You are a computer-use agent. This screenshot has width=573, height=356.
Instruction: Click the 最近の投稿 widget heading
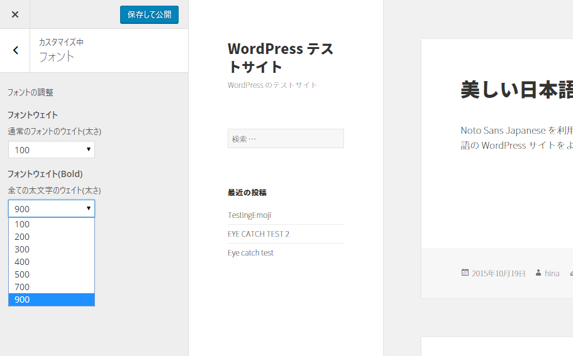coord(247,192)
